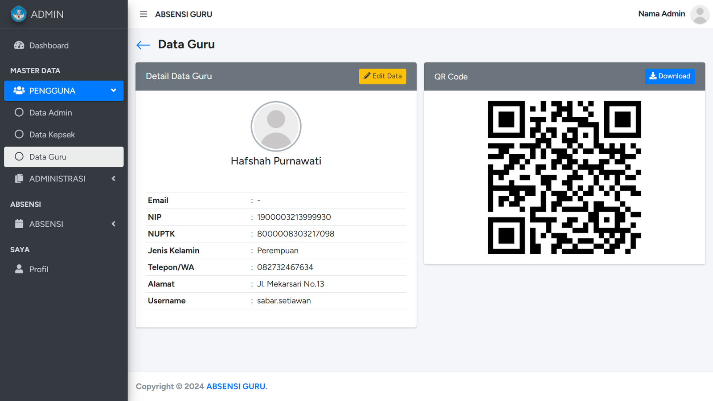Expand the ADMINISTRASI submenu arrow
Image resolution: width=713 pixels, height=401 pixels.
pyautogui.click(x=114, y=179)
